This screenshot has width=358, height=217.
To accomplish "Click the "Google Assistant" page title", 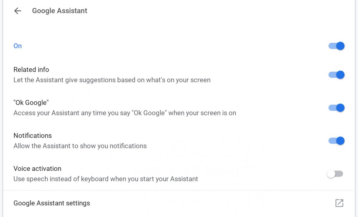I will coord(60,11).
